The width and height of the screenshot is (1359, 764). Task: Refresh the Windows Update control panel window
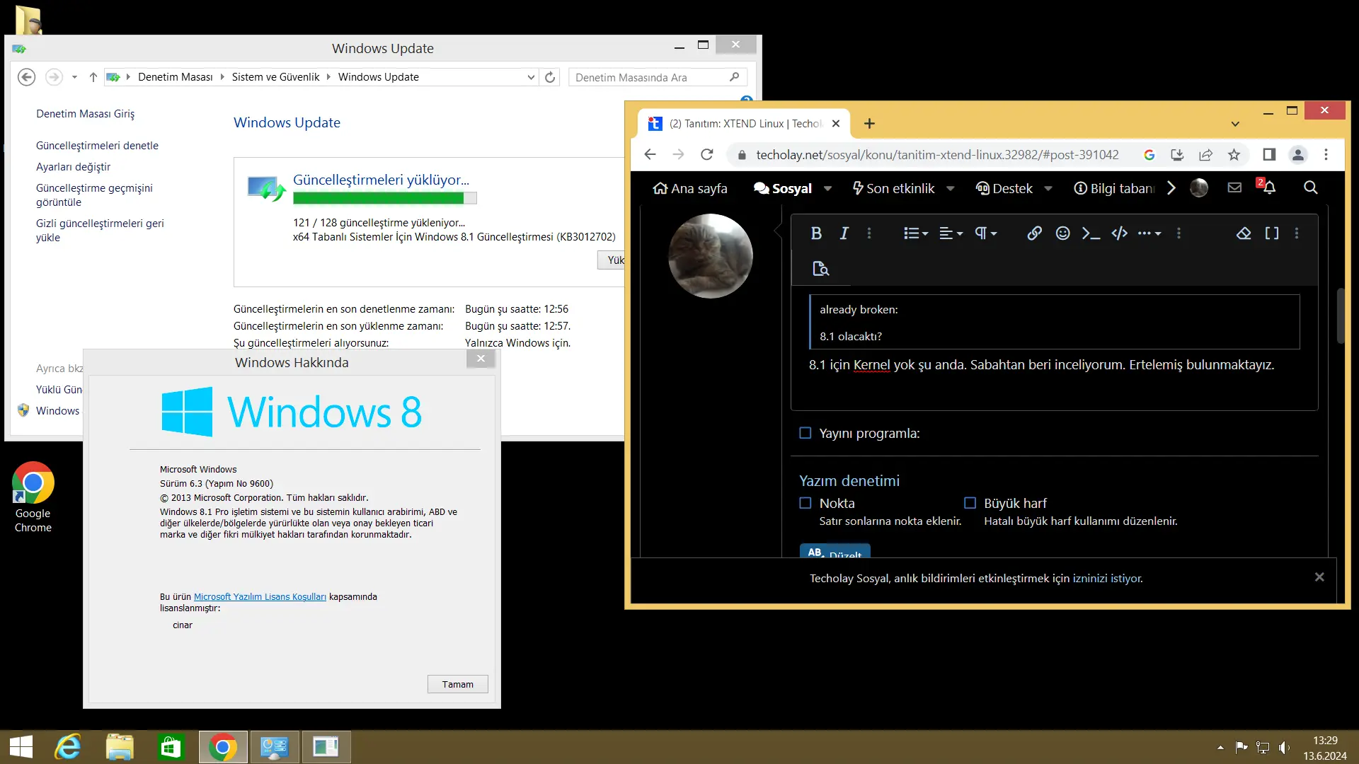click(x=550, y=77)
